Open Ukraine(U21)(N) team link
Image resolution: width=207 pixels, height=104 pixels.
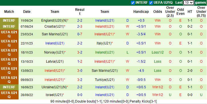[x=55, y=87]
